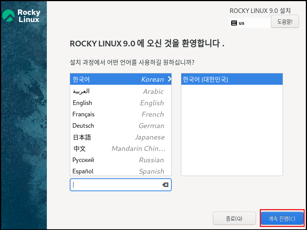Pick Deutsch German in the language list

(x=121, y=126)
